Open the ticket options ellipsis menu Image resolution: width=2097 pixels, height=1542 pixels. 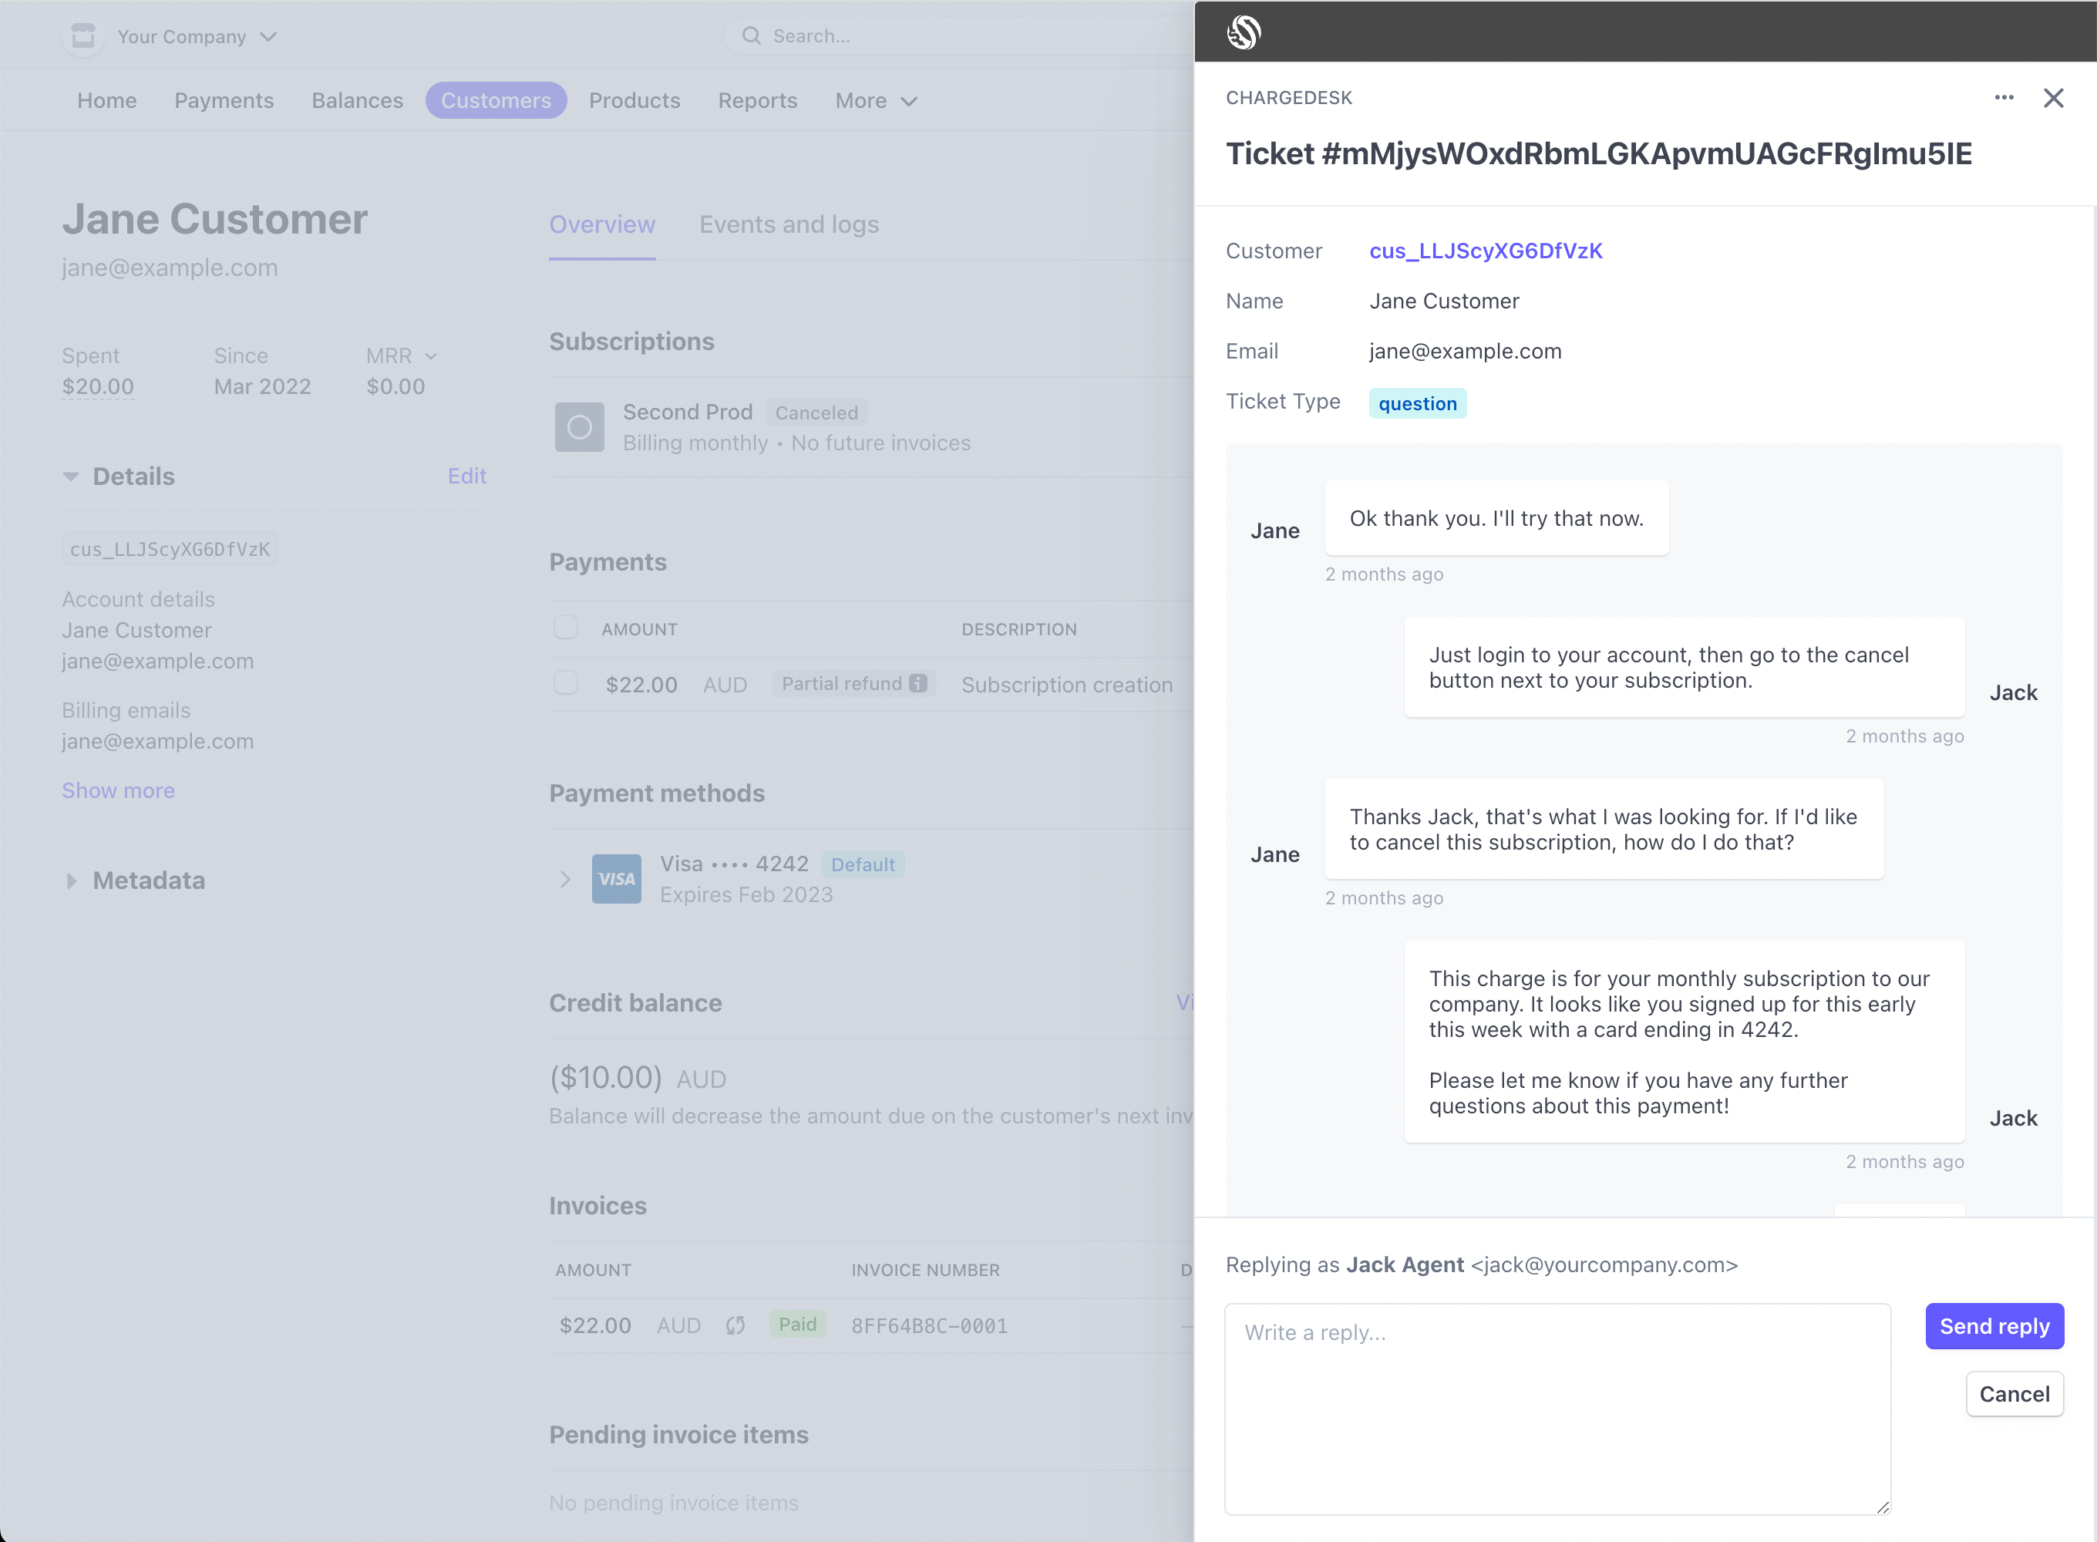(2004, 97)
